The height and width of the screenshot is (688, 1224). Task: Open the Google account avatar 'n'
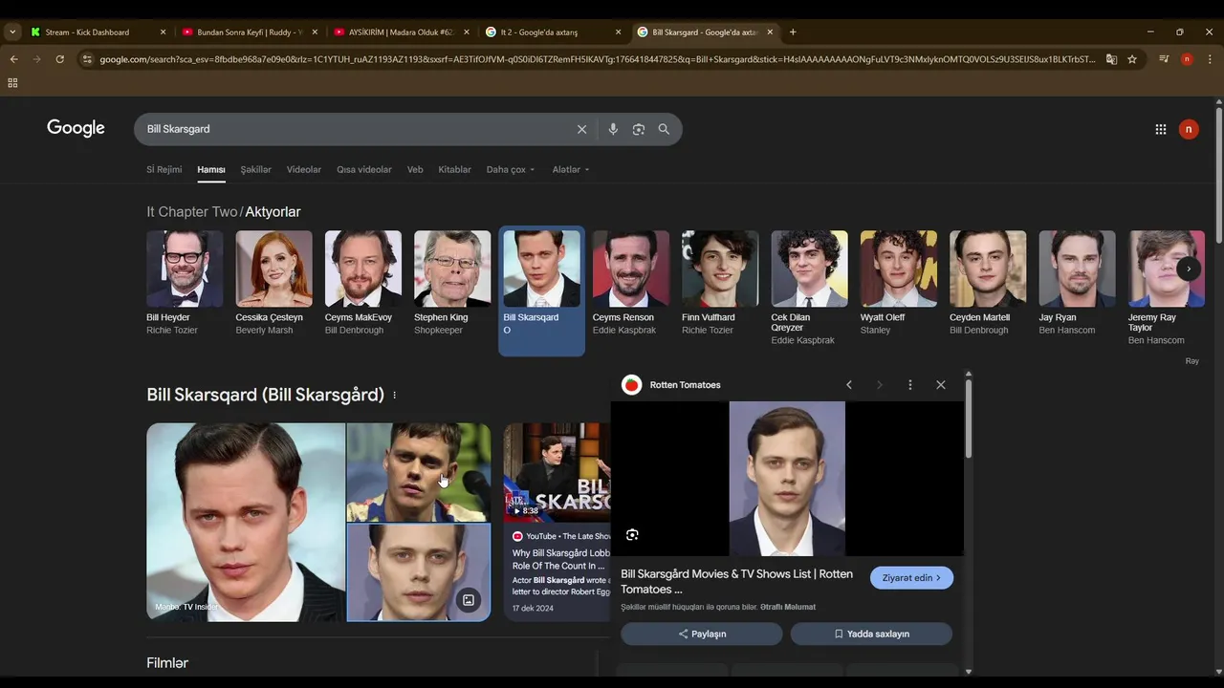point(1189,129)
